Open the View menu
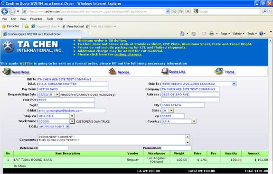Image resolution: width=273 pixels, height=174 pixels. point(23,19)
